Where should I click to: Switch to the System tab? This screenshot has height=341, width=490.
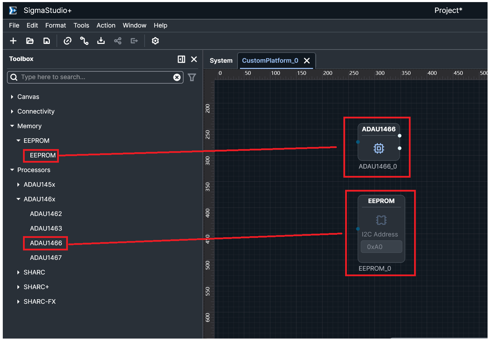(x=221, y=61)
